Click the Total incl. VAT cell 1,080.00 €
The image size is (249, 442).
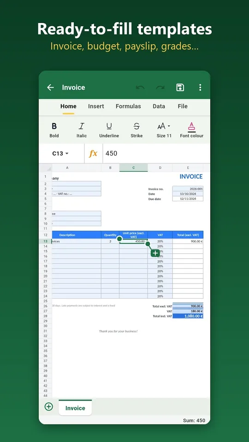[x=188, y=316]
